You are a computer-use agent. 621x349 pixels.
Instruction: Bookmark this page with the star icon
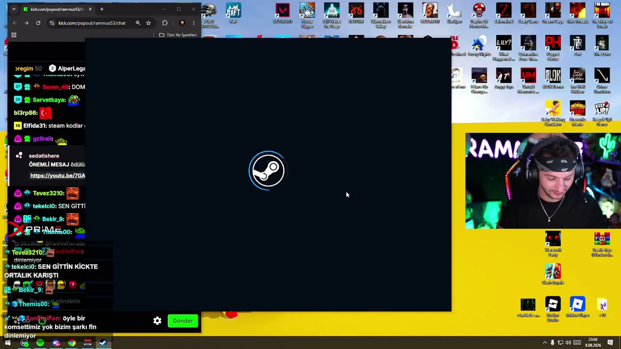[x=148, y=23]
